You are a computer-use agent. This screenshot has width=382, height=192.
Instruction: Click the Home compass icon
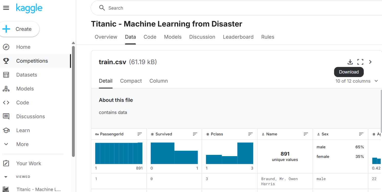point(6,47)
